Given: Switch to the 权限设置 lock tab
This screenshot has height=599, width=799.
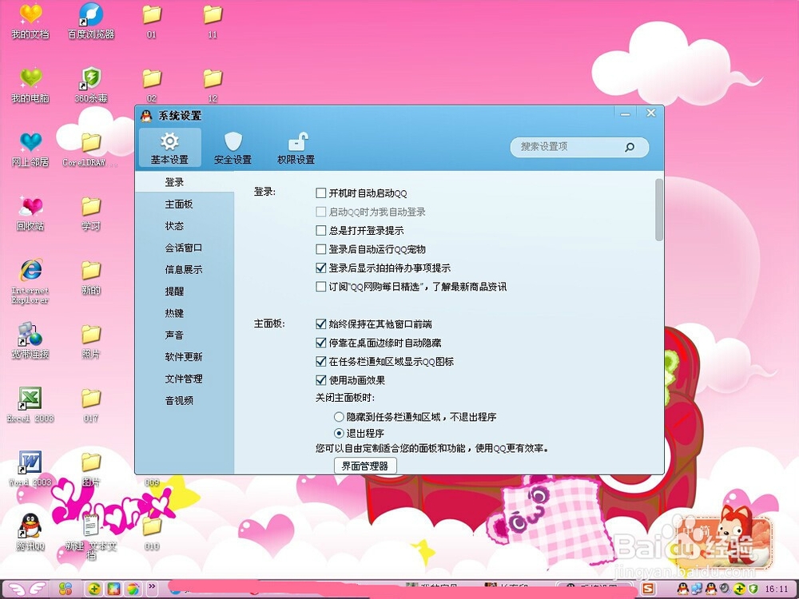Looking at the screenshot, I should (x=296, y=148).
